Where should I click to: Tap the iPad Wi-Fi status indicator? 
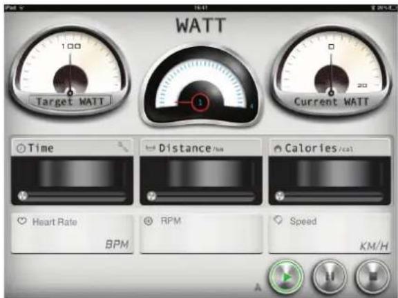(x=15, y=8)
